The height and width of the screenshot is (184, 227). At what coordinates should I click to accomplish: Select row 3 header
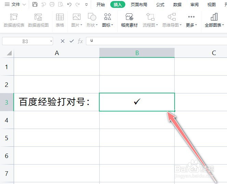coord(7,102)
